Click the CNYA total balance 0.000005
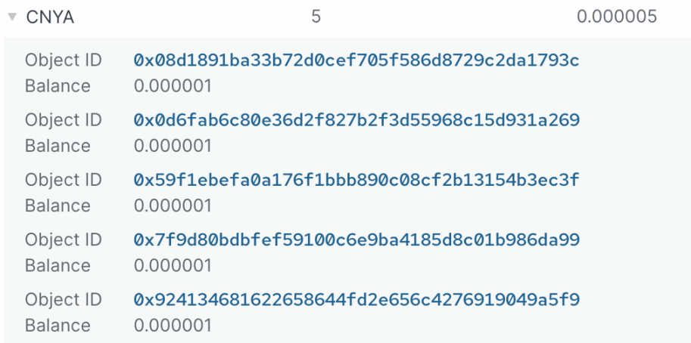This screenshot has height=343, width=691. 616,16
